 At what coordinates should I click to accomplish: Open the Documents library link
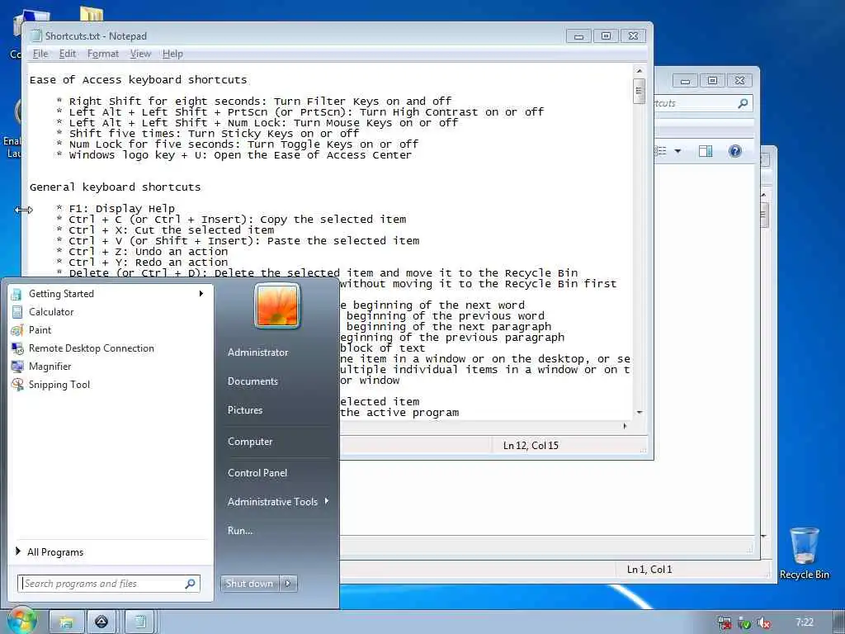(x=253, y=381)
